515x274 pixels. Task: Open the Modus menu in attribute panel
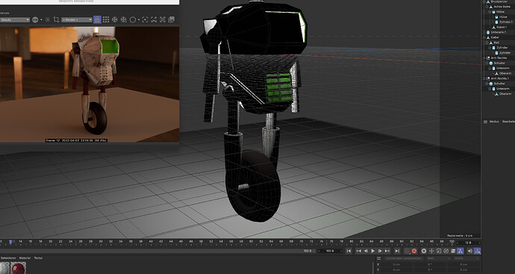click(494, 121)
